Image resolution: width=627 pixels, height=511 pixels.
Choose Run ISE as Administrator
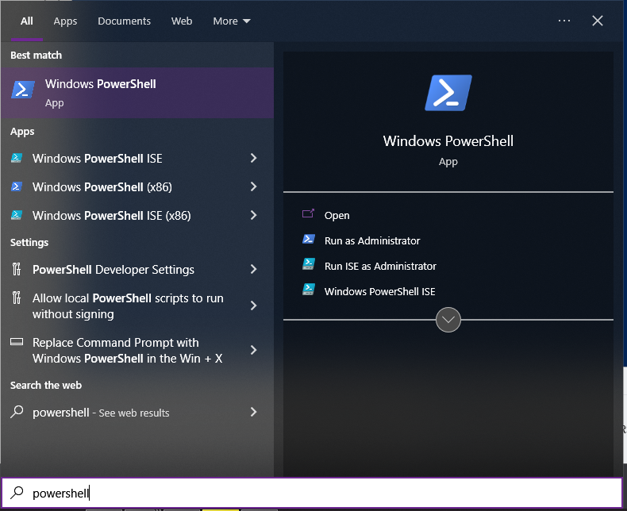[380, 266]
